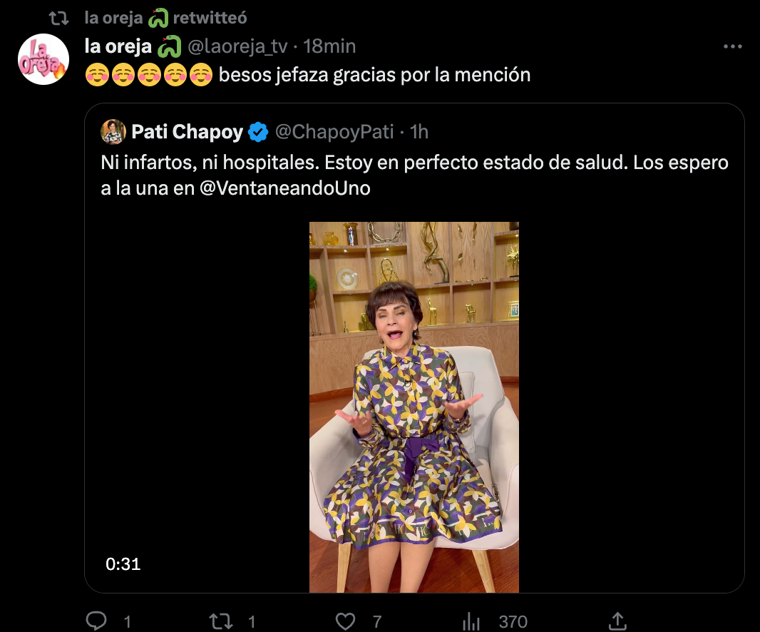Like the tweet with the heart icon
The height and width of the screenshot is (632, 760).
pyautogui.click(x=345, y=621)
